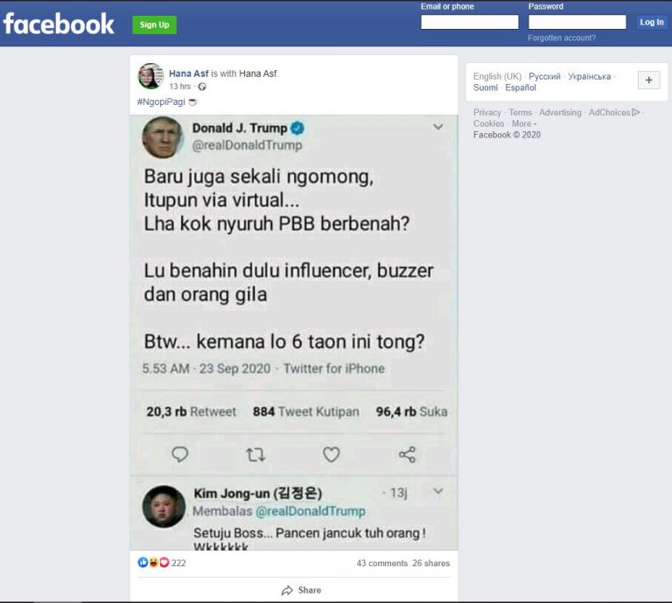
Task: Open the Forgotten account? link
Action: tap(562, 38)
